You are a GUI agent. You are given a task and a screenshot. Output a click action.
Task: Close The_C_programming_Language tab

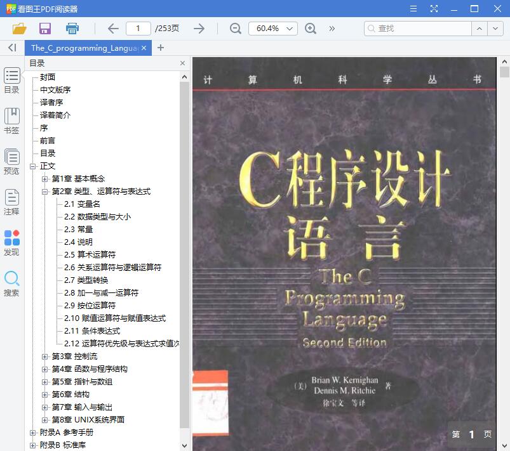pos(144,48)
